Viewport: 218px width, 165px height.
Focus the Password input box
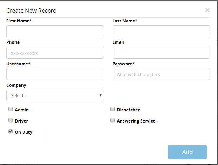point(161,74)
